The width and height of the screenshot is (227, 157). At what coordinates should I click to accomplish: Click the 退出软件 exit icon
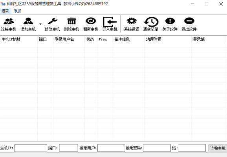click(x=189, y=24)
